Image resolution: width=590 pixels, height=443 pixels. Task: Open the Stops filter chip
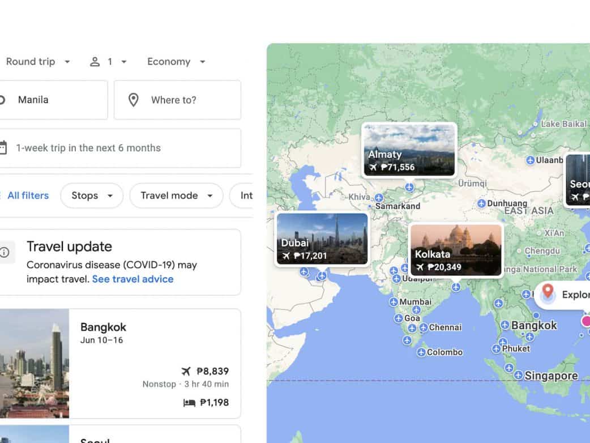coord(92,195)
